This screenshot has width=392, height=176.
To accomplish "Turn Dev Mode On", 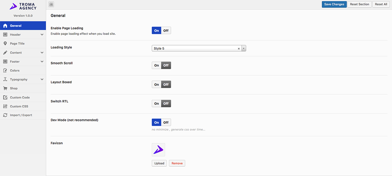I will 156,122.
